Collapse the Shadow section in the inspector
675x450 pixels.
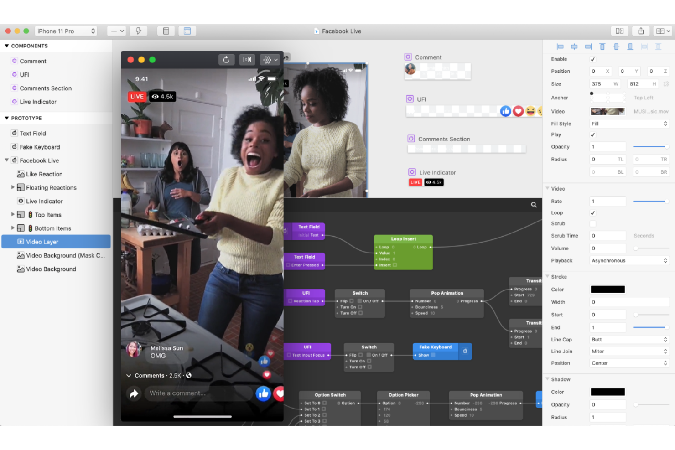click(547, 379)
